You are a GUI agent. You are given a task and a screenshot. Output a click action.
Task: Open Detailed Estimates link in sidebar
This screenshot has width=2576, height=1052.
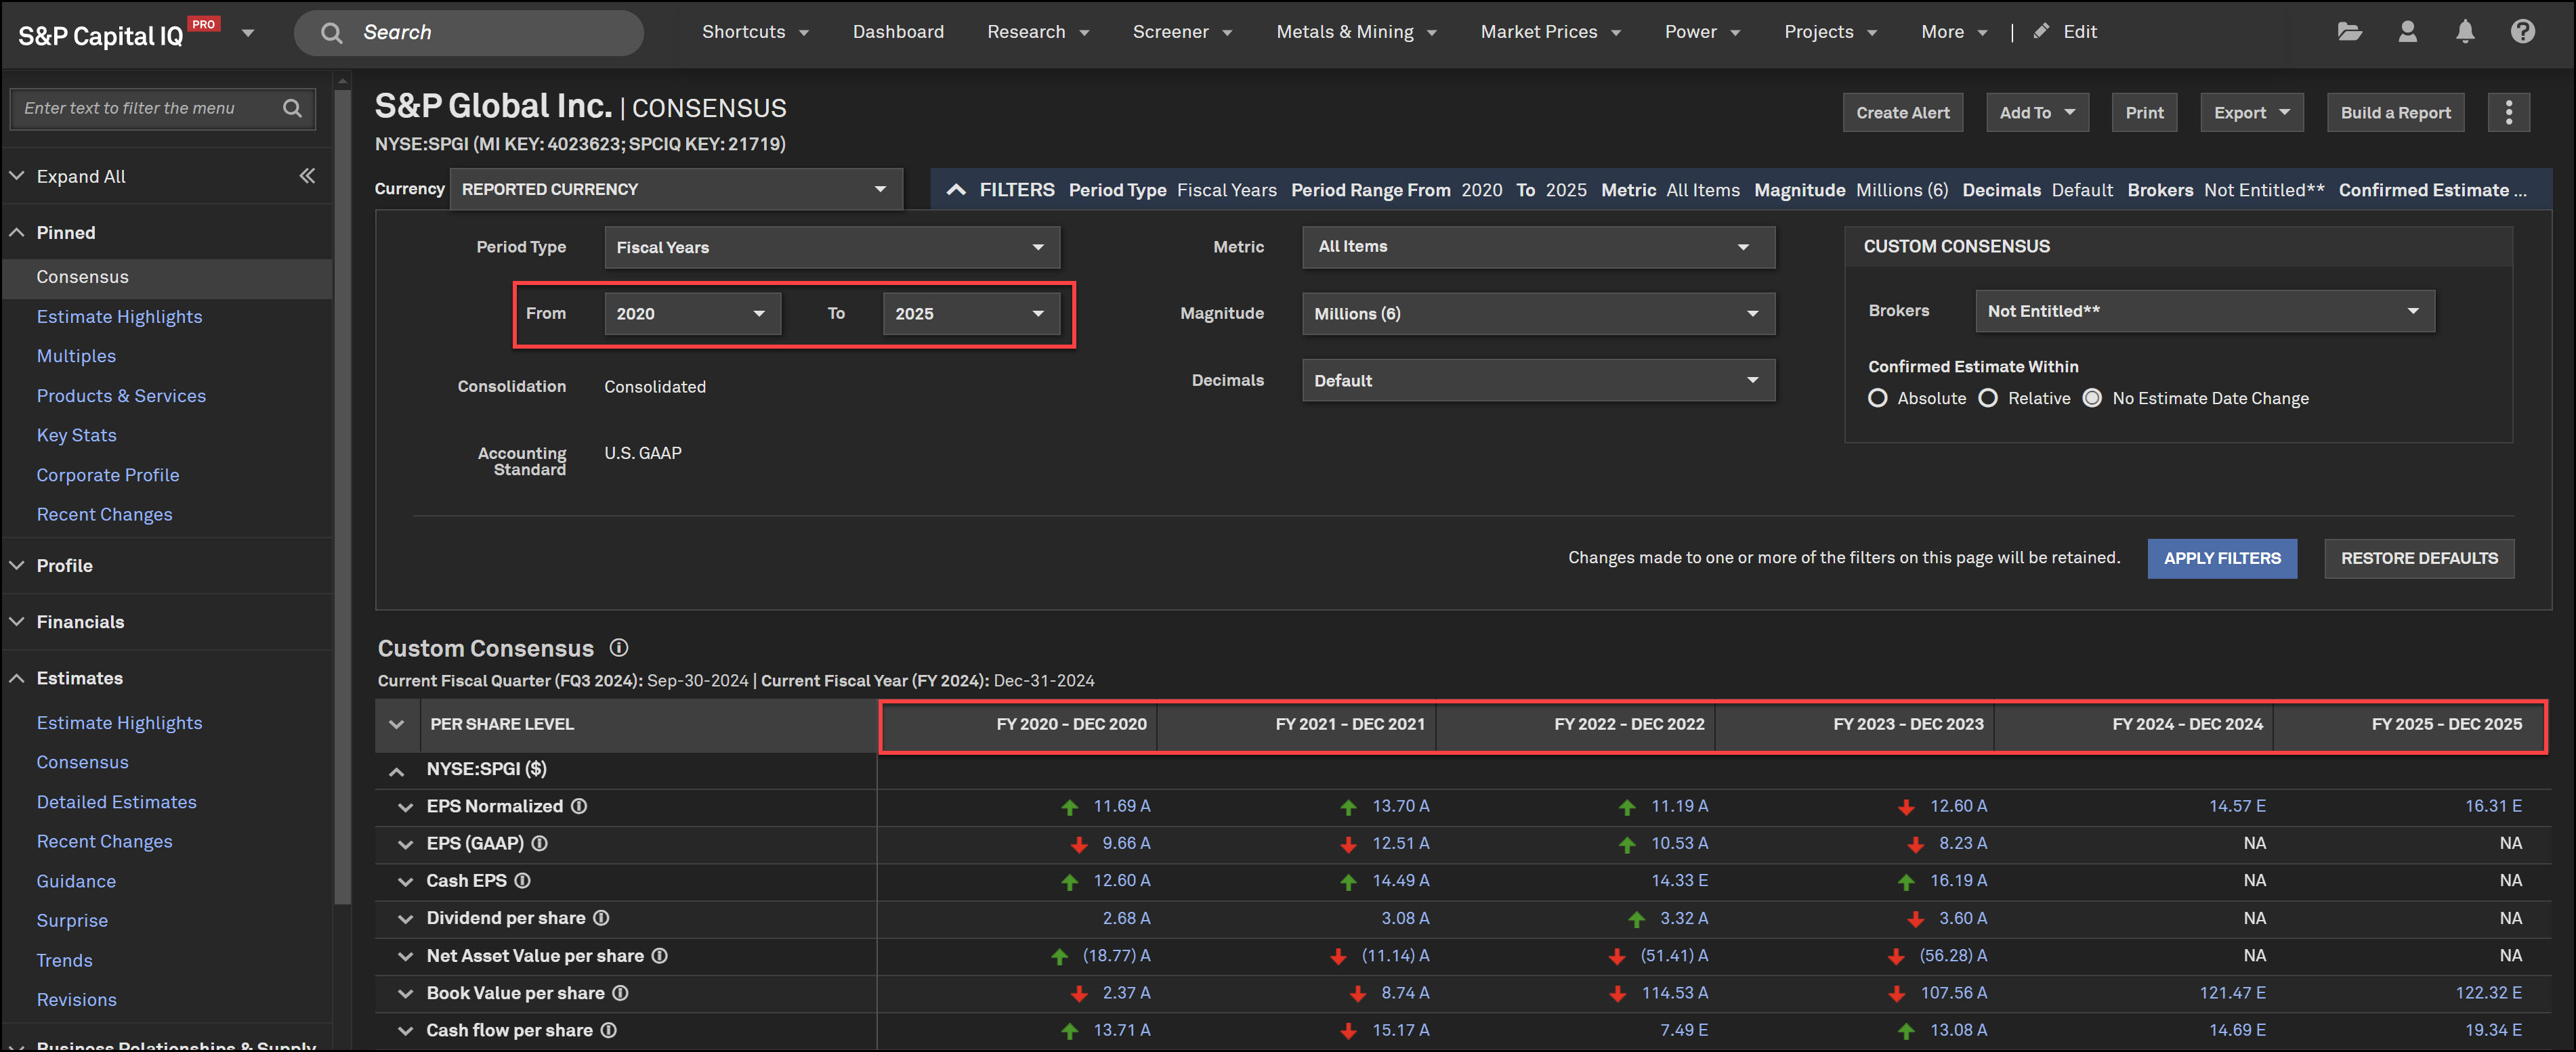(116, 802)
